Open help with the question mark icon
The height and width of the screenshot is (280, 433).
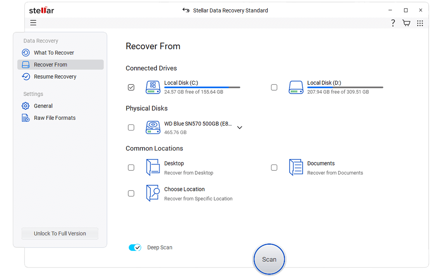(393, 23)
